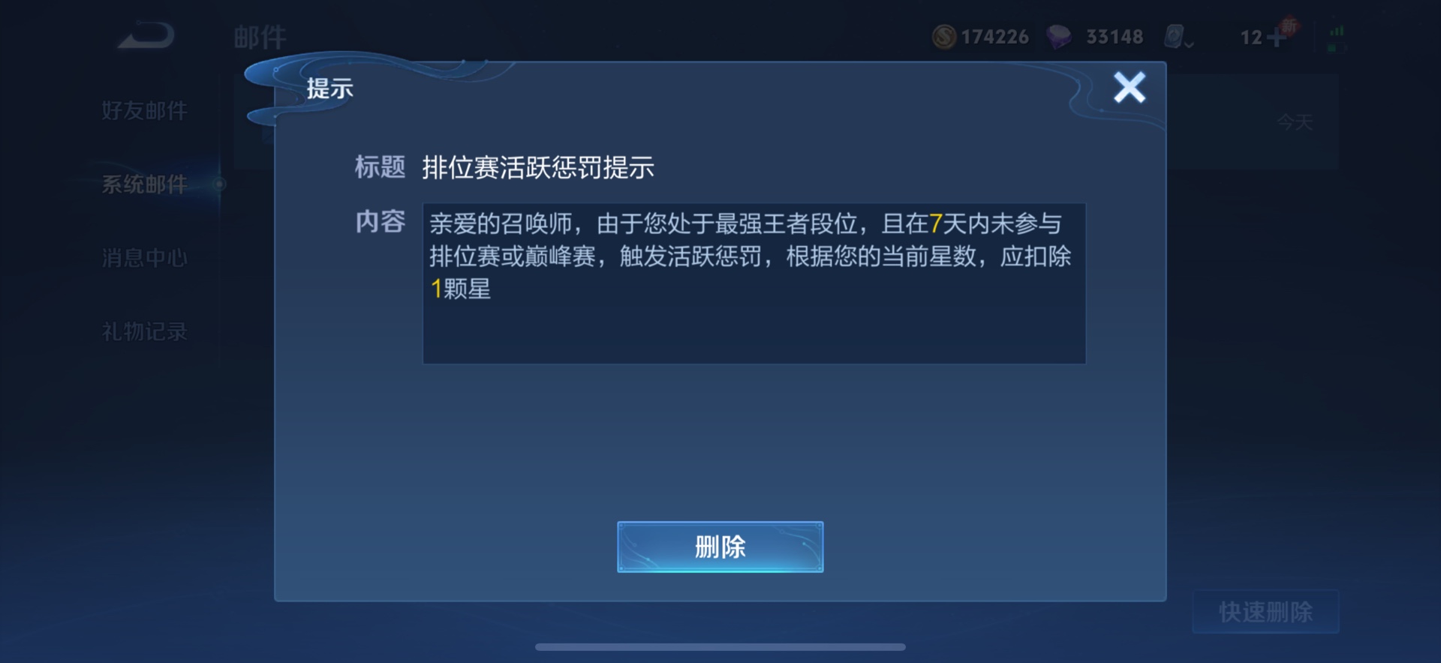Delete this mail with the 删除 button

point(720,547)
